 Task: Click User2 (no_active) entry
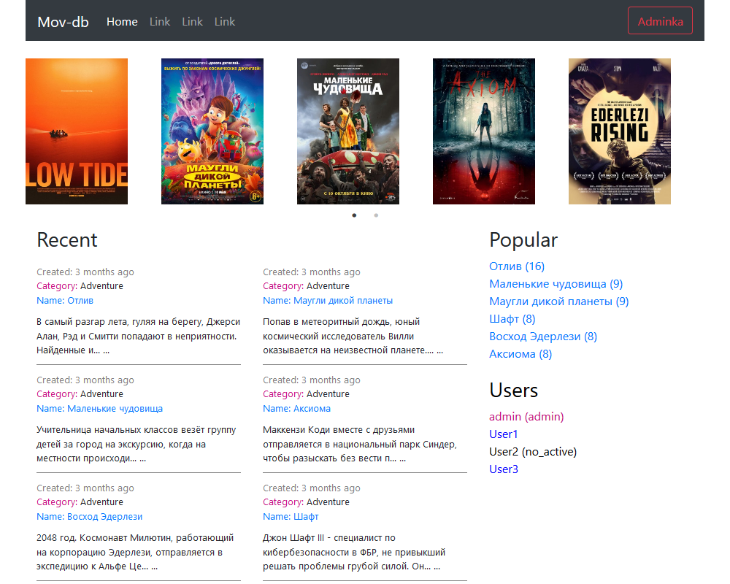tap(533, 452)
